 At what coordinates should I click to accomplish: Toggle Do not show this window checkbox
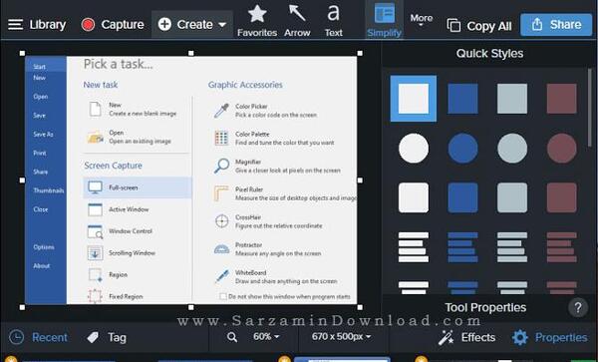[223, 296]
